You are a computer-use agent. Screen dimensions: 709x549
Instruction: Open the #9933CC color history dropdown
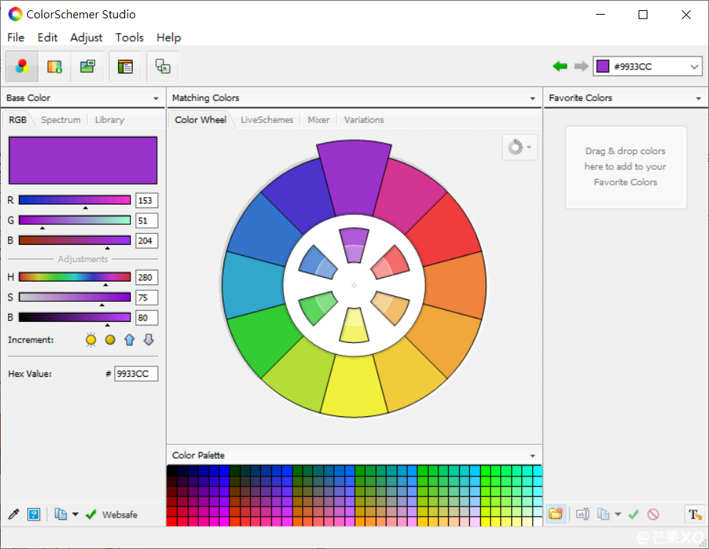tap(694, 67)
